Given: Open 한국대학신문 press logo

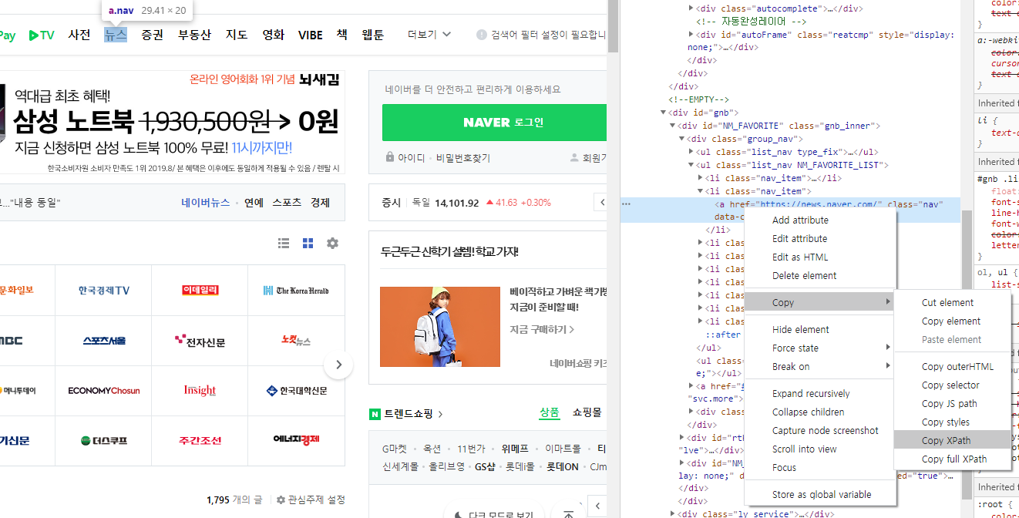Looking at the screenshot, I should (x=296, y=391).
